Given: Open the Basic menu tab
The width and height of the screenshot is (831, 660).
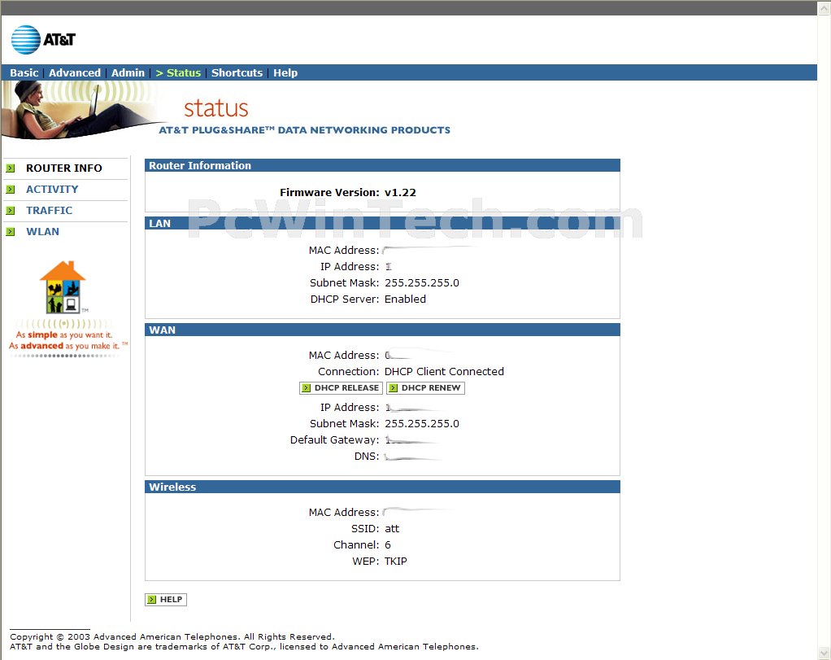Looking at the screenshot, I should click(x=24, y=72).
